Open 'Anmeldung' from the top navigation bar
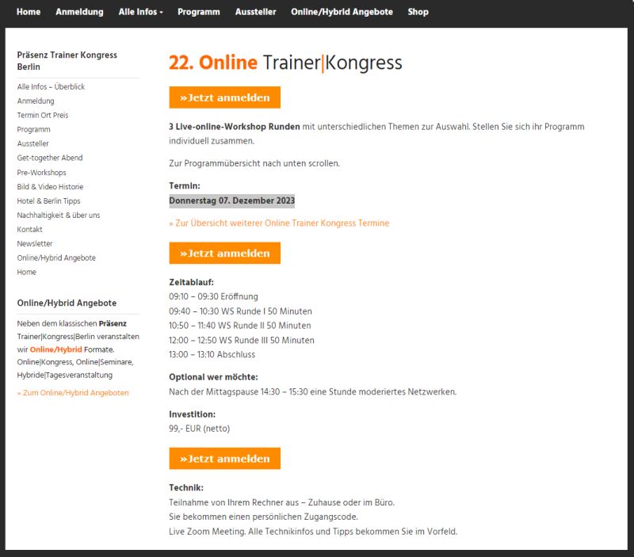 coord(79,12)
